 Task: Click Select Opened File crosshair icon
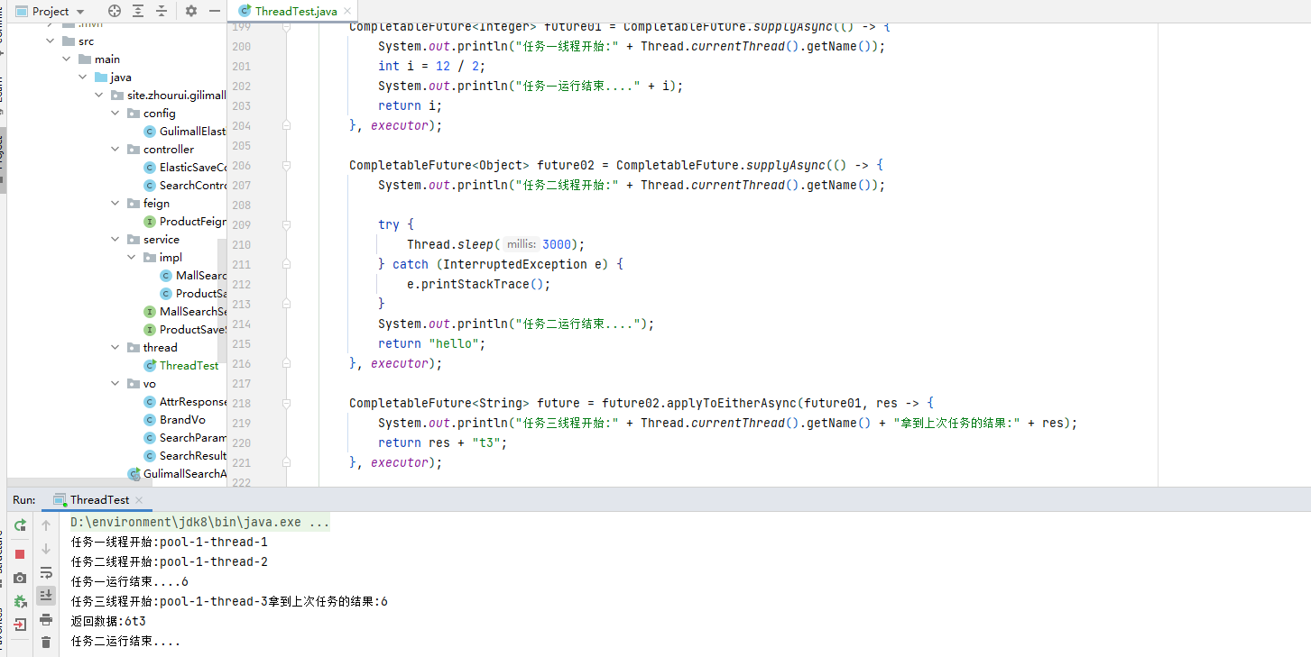point(115,11)
